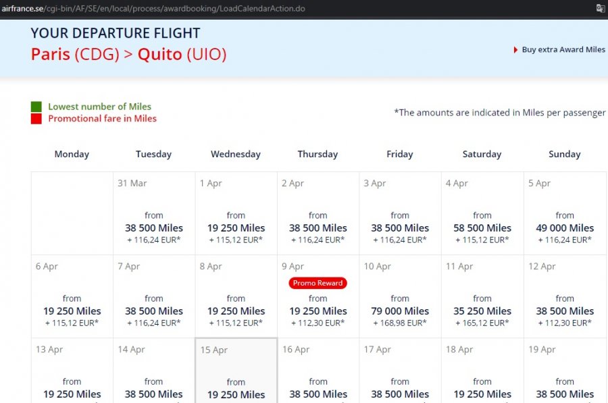Open the Buy extra Award Miles link
The height and width of the screenshot is (403, 608).
563,50
